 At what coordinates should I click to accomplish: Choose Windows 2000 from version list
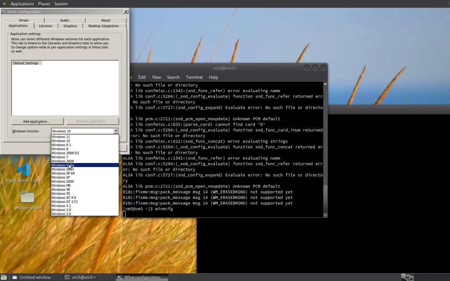pos(85,181)
